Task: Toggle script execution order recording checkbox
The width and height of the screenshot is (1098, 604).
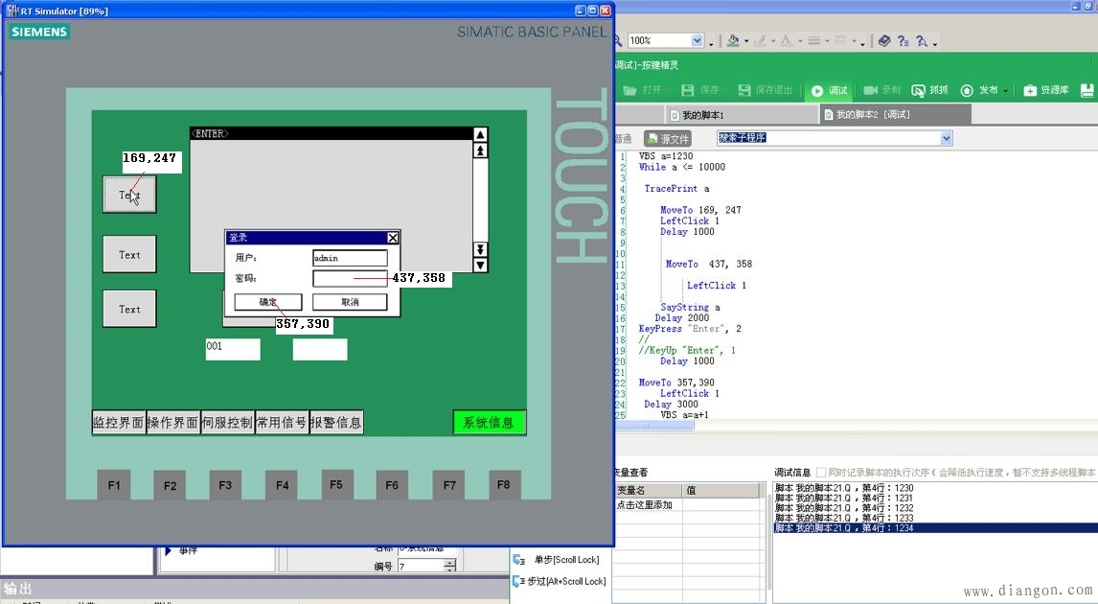Action: 820,473
